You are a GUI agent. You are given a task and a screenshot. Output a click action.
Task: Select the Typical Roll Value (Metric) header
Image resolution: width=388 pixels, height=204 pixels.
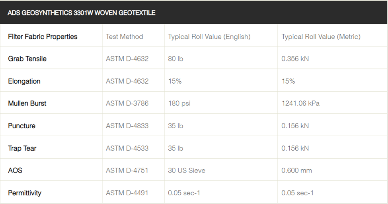tap(321, 37)
